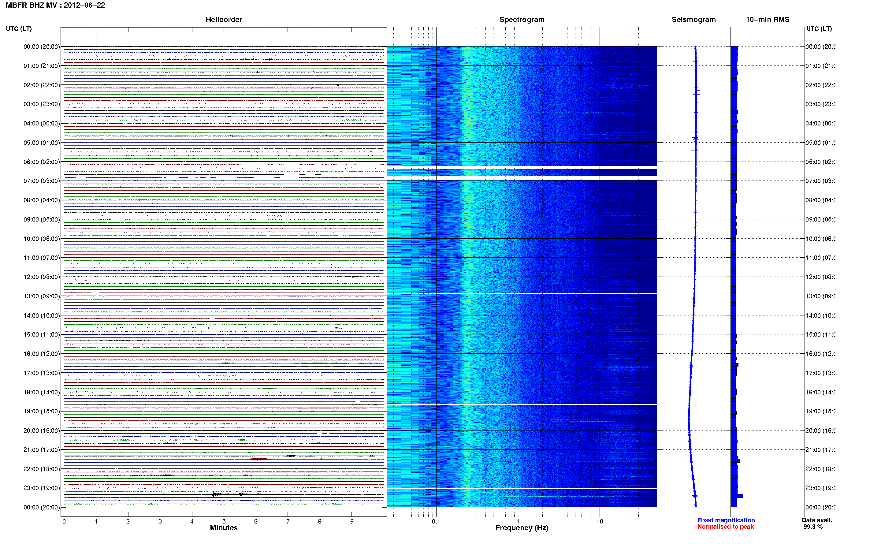
Task: Click the 0.1 tick on Frequency axis
Action: [x=436, y=521]
